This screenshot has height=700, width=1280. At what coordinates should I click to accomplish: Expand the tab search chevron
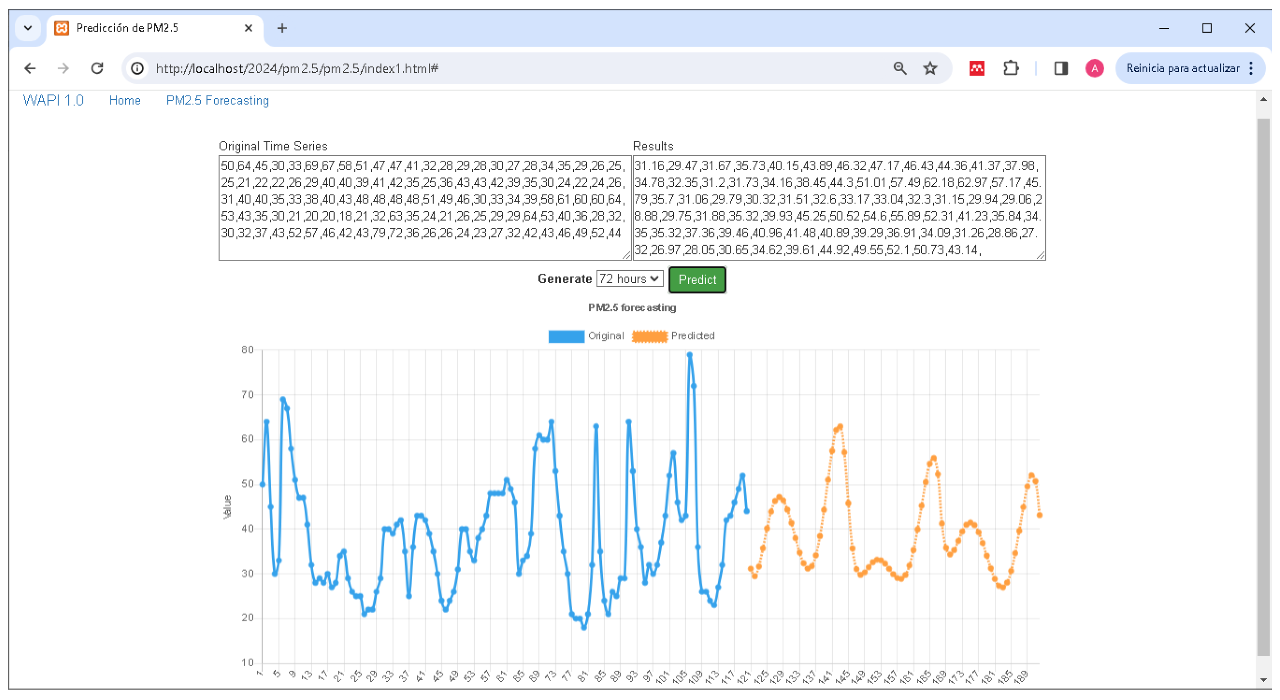tap(28, 28)
